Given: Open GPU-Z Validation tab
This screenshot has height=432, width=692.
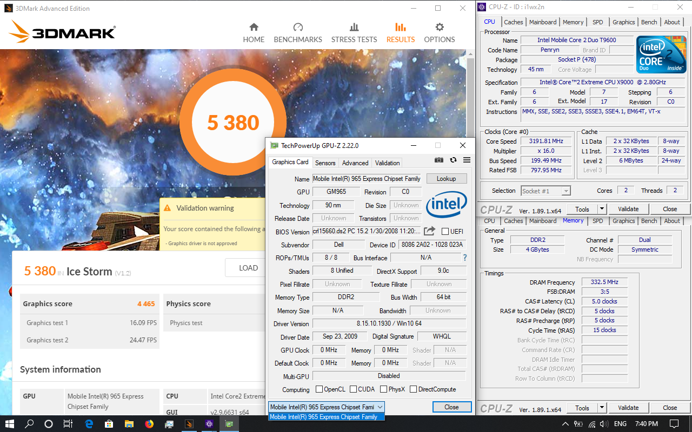Looking at the screenshot, I should tap(387, 163).
